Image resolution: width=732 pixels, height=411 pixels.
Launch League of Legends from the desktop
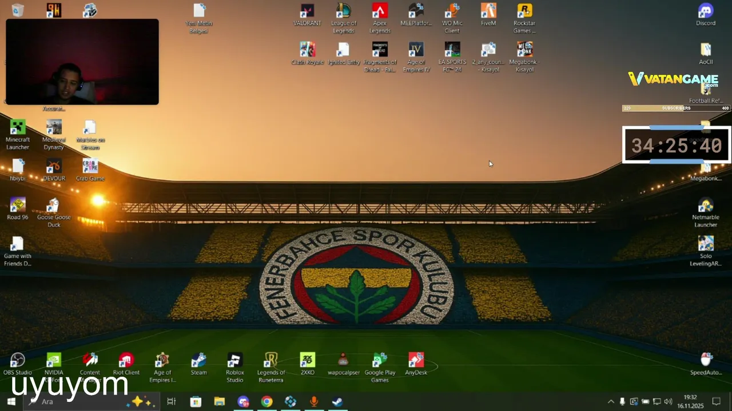pyautogui.click(x=344, y=18)
